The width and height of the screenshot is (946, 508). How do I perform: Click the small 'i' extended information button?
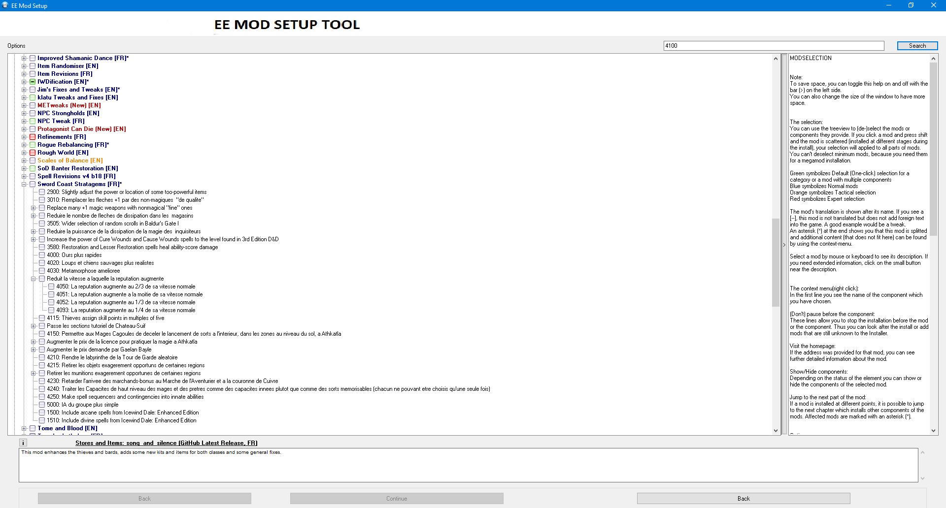[23, 443]
